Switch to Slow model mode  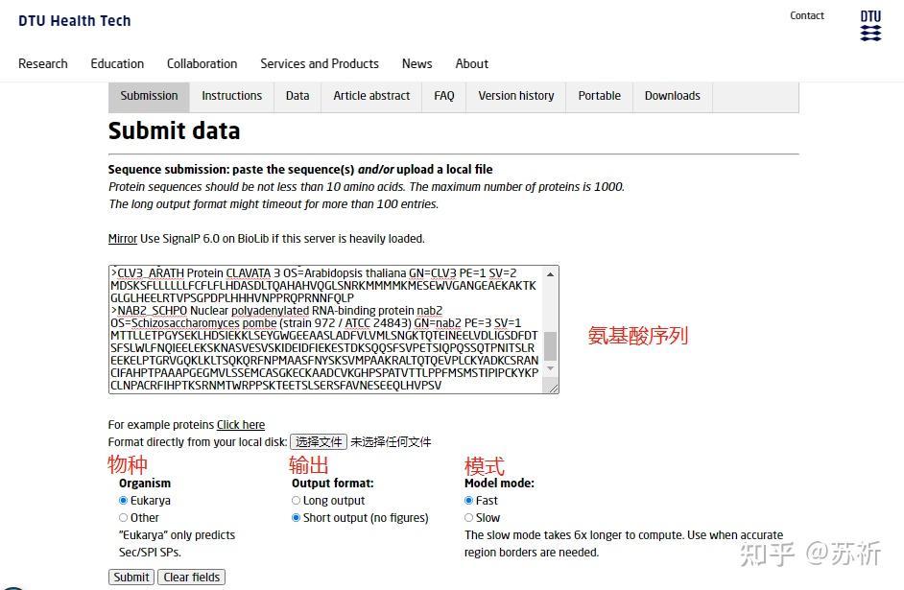tap(469, 517)
